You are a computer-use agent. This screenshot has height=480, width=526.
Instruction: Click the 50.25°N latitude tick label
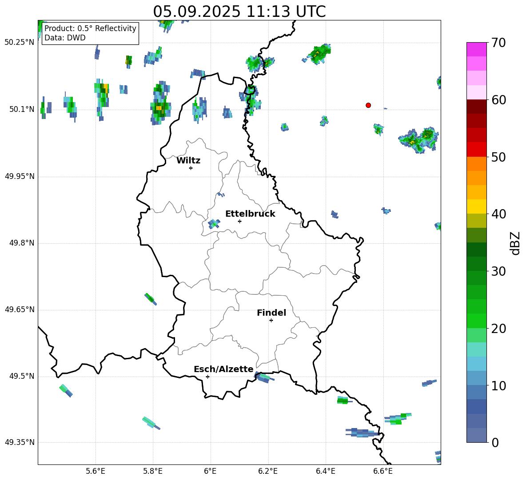(x=19, y=43)
